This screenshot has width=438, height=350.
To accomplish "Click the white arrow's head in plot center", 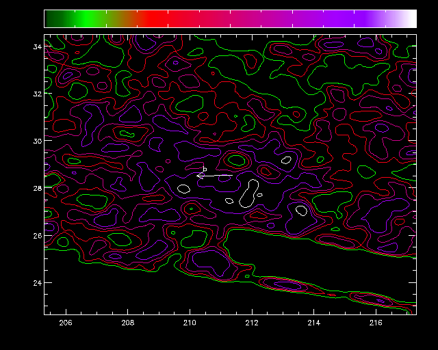I will click(199, 176).
